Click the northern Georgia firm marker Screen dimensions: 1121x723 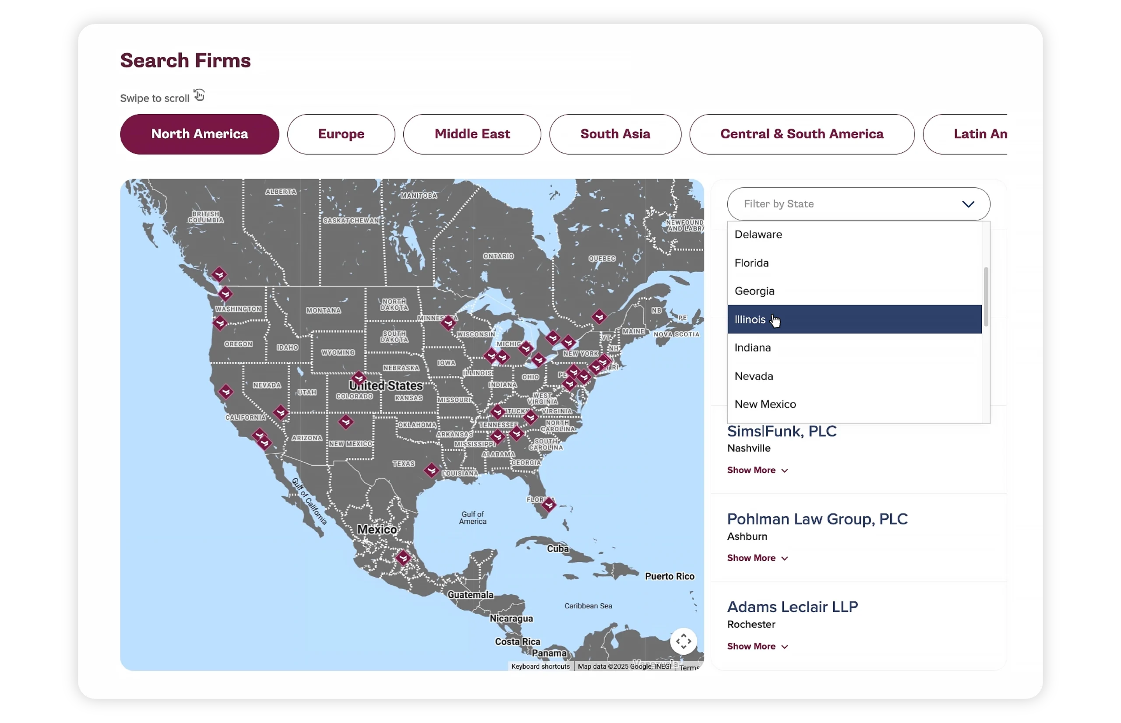coord(517,433)
